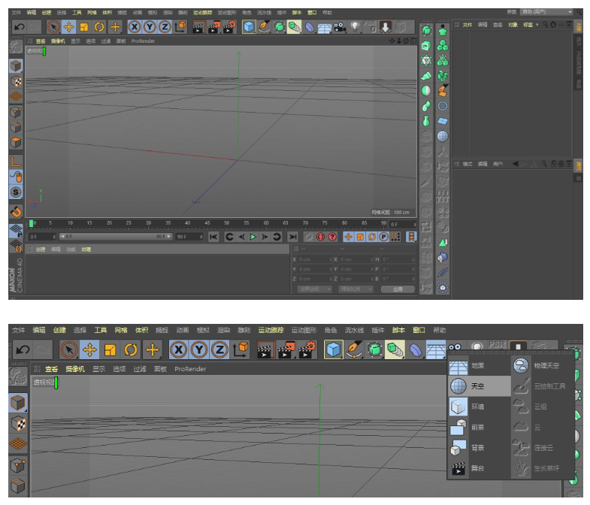
Task: Click the 0 F to 90 F preview range bar
Action: click(116, 237)
